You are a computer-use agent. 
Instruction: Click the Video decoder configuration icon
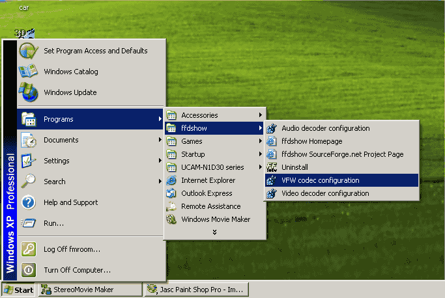tap(272, 193)
